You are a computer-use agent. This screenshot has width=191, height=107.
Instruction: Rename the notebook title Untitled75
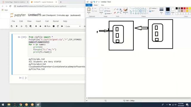(35, 15)
